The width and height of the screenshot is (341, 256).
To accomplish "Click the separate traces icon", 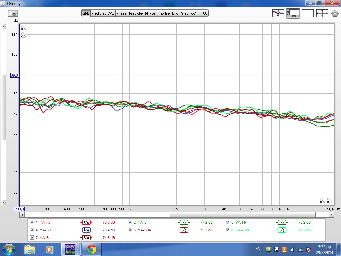I will [x=278, y=13].
